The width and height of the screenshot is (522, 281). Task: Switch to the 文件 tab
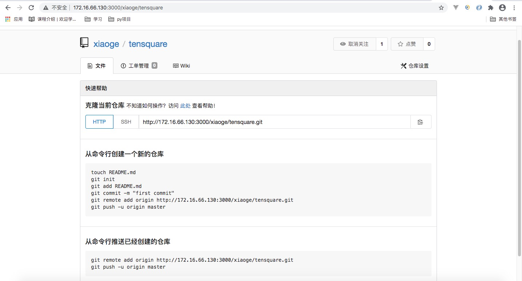click(x=97, y=66)
